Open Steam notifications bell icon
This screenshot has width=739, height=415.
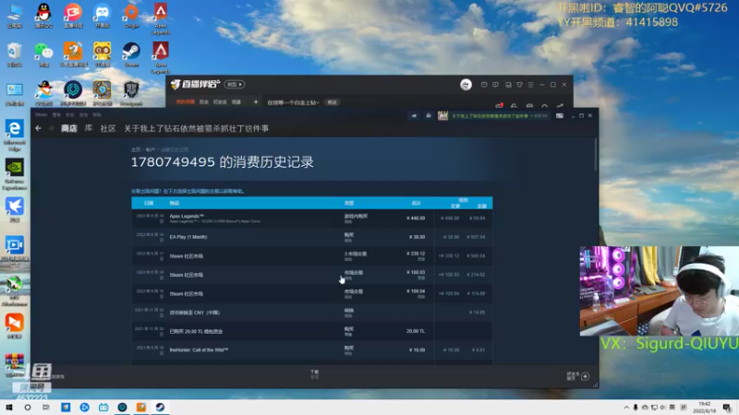[x=429, y=116]
